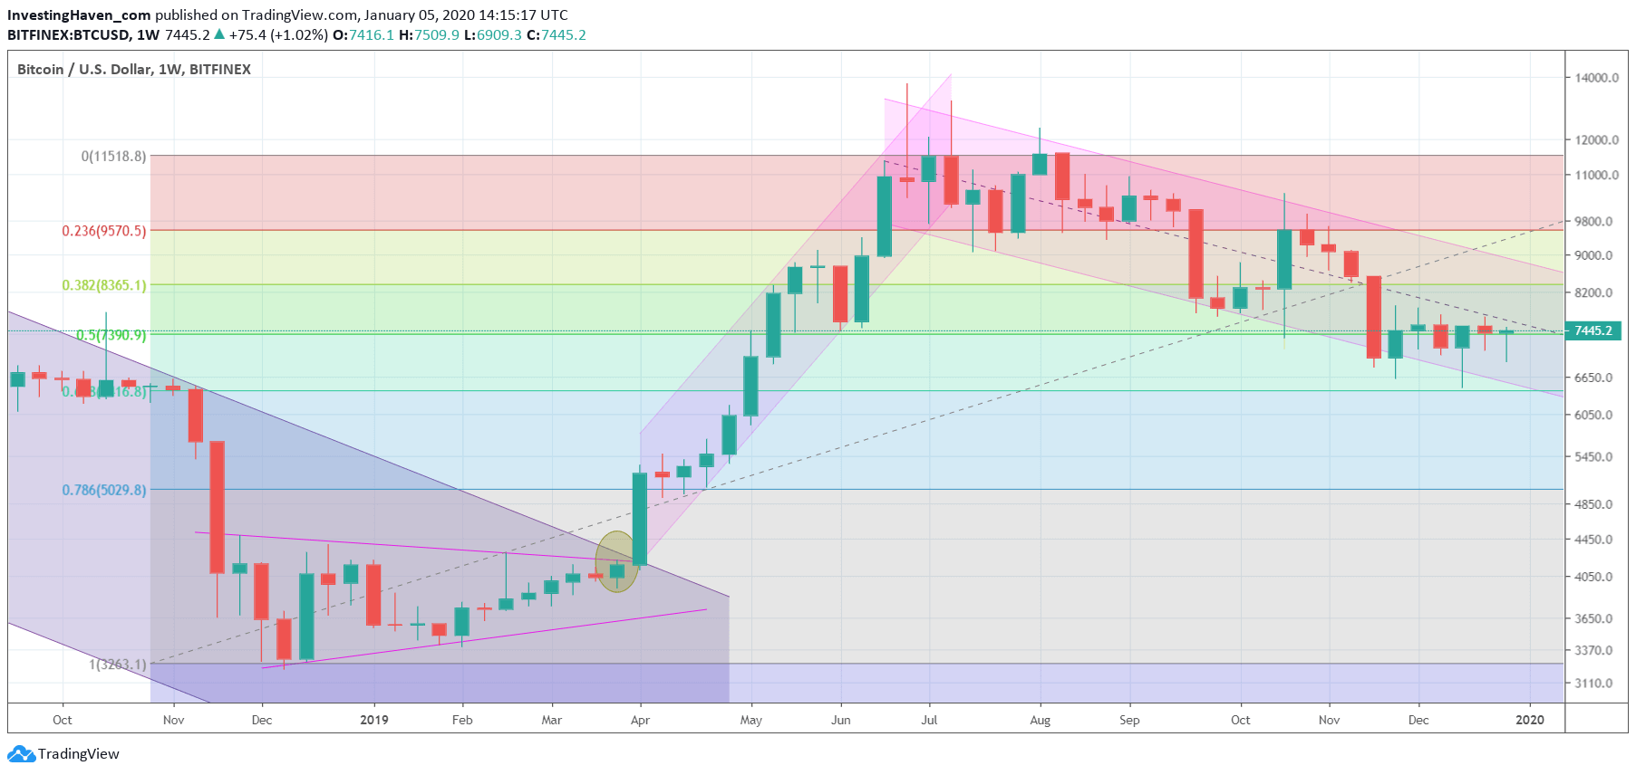Click the Feb label on time axis
This screenshot has width=1636, height=775.
click(x=462, y=721)
